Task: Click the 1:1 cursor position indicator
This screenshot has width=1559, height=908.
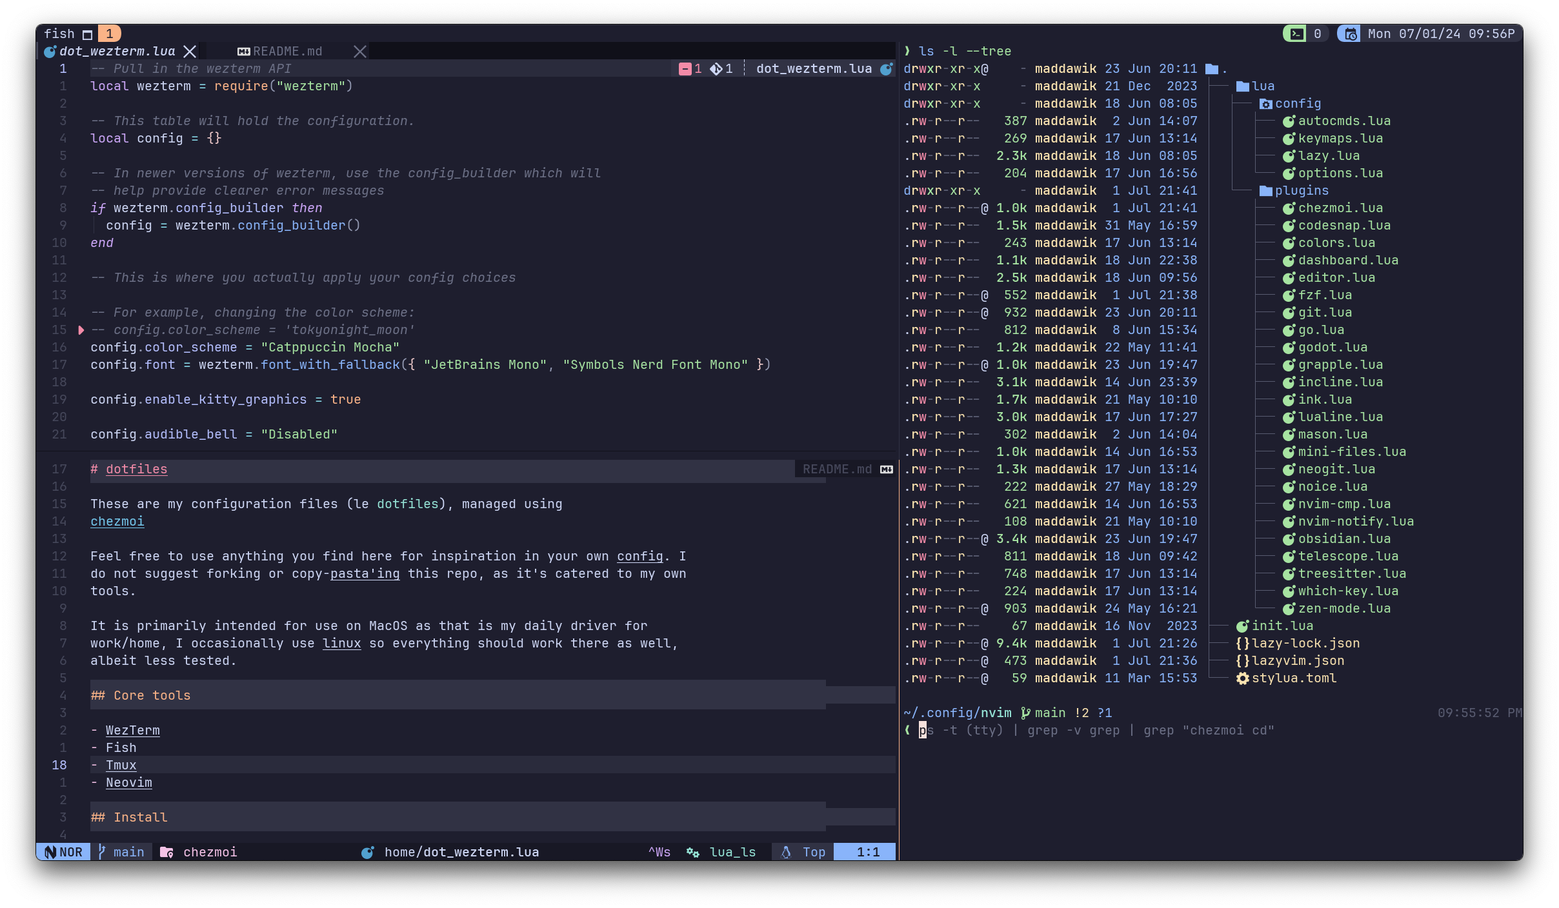Action: (868, 852)
